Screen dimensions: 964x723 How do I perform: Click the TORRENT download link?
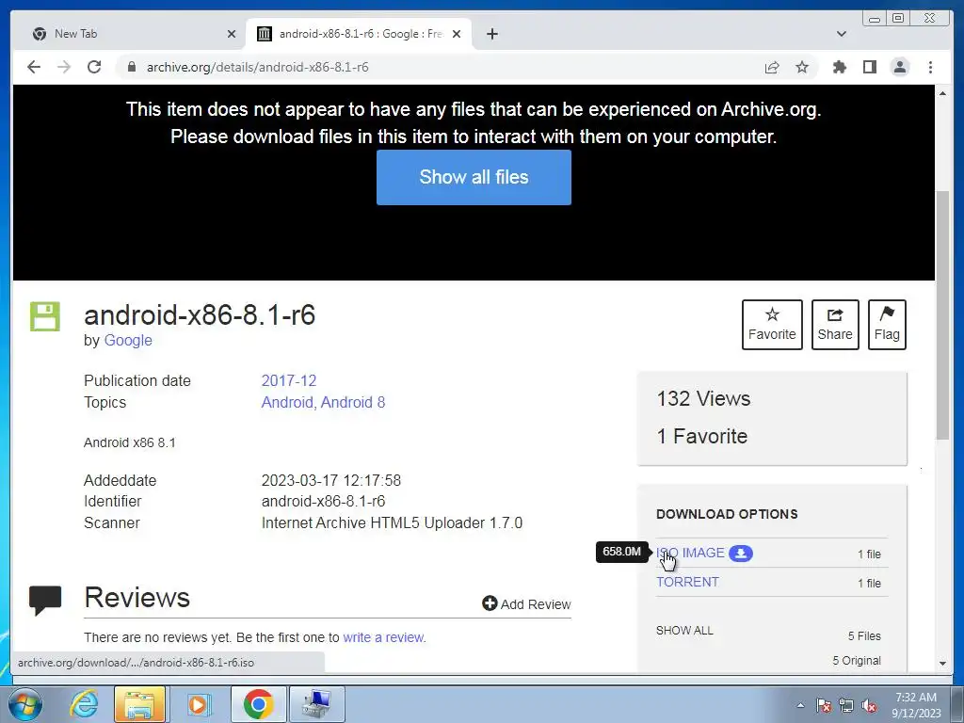[687, 582]
